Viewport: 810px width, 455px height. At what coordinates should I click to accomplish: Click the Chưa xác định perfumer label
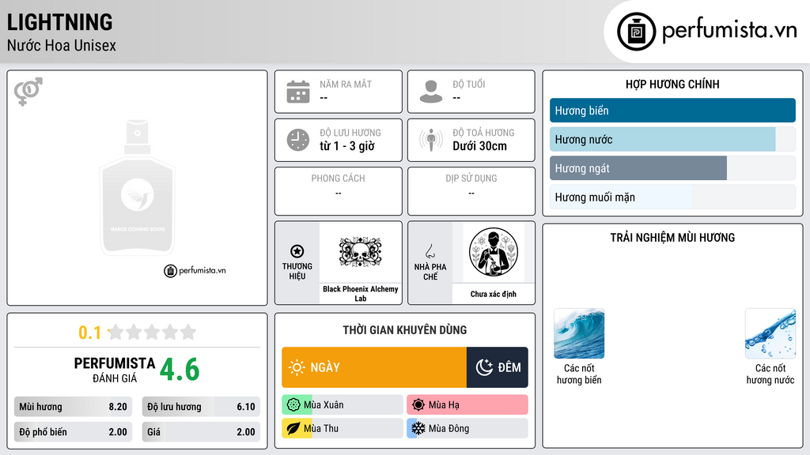(x=494, y=294)
